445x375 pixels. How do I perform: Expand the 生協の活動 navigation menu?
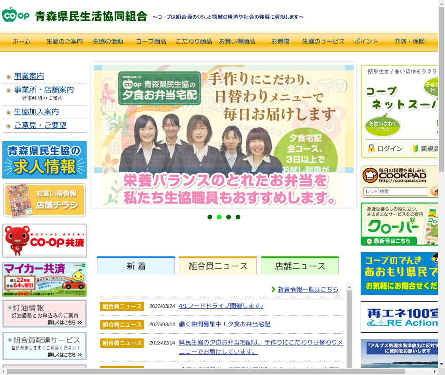click(108, 42)
